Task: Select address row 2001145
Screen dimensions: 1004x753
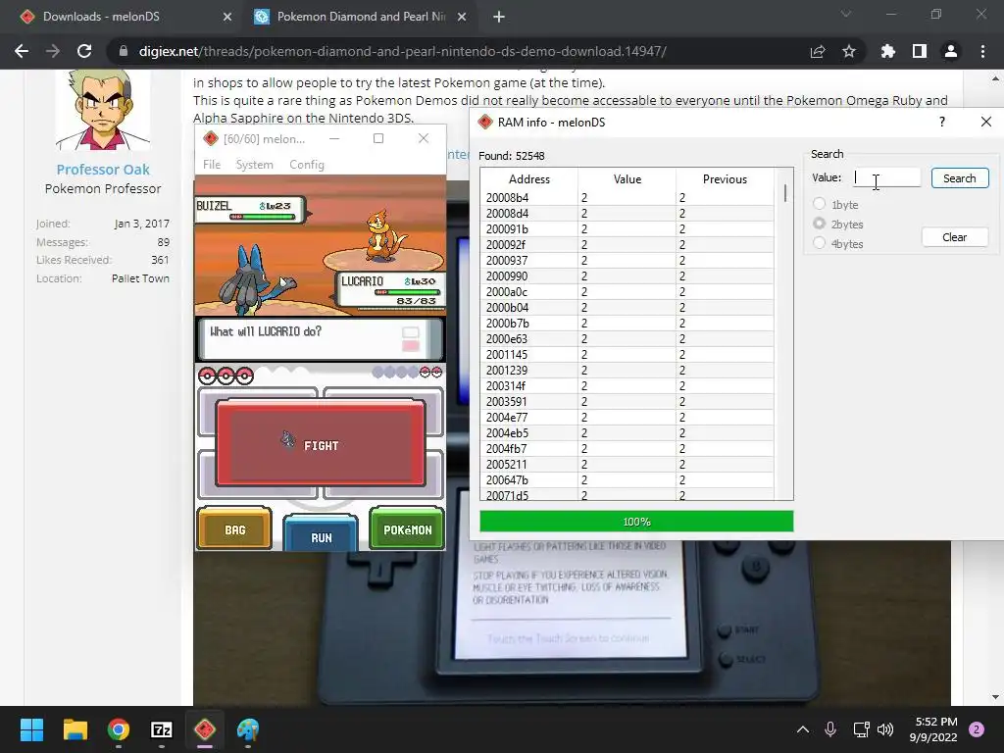Action: 627,355
